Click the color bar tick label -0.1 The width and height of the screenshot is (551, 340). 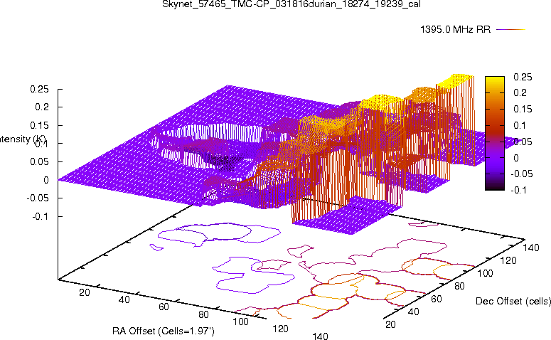[519, 190]
